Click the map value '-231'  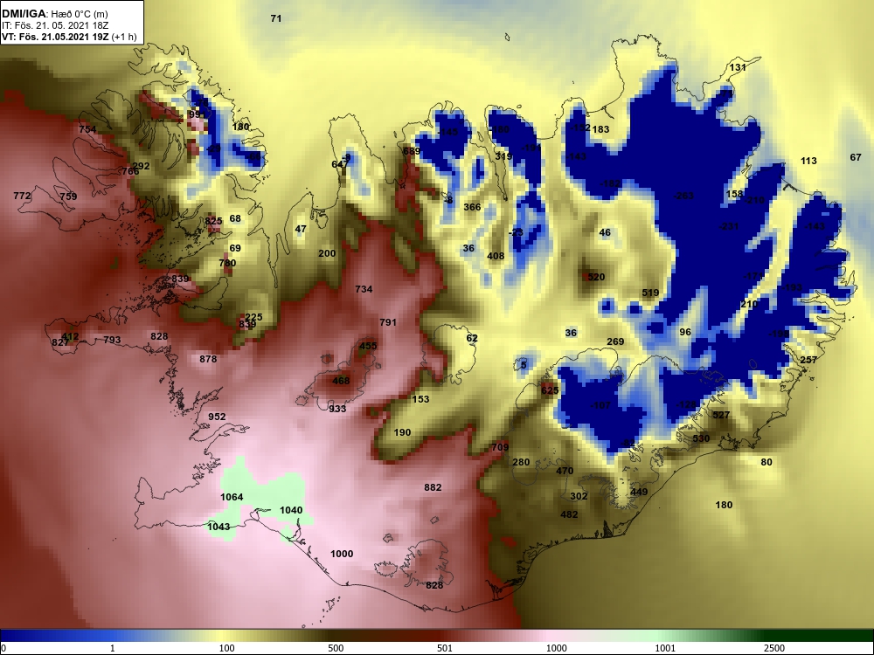tap(728, 226)
